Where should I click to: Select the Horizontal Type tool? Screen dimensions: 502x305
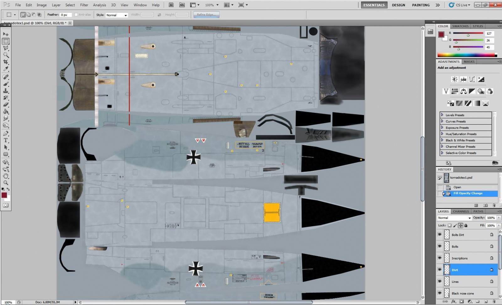tap(6, 140)
